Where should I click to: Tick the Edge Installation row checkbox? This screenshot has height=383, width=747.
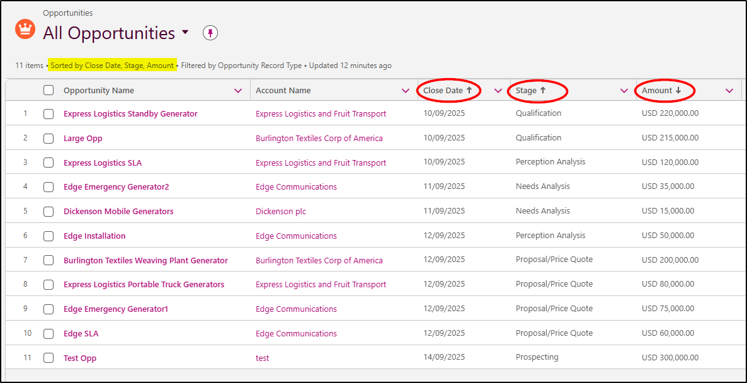pos(48,236)
